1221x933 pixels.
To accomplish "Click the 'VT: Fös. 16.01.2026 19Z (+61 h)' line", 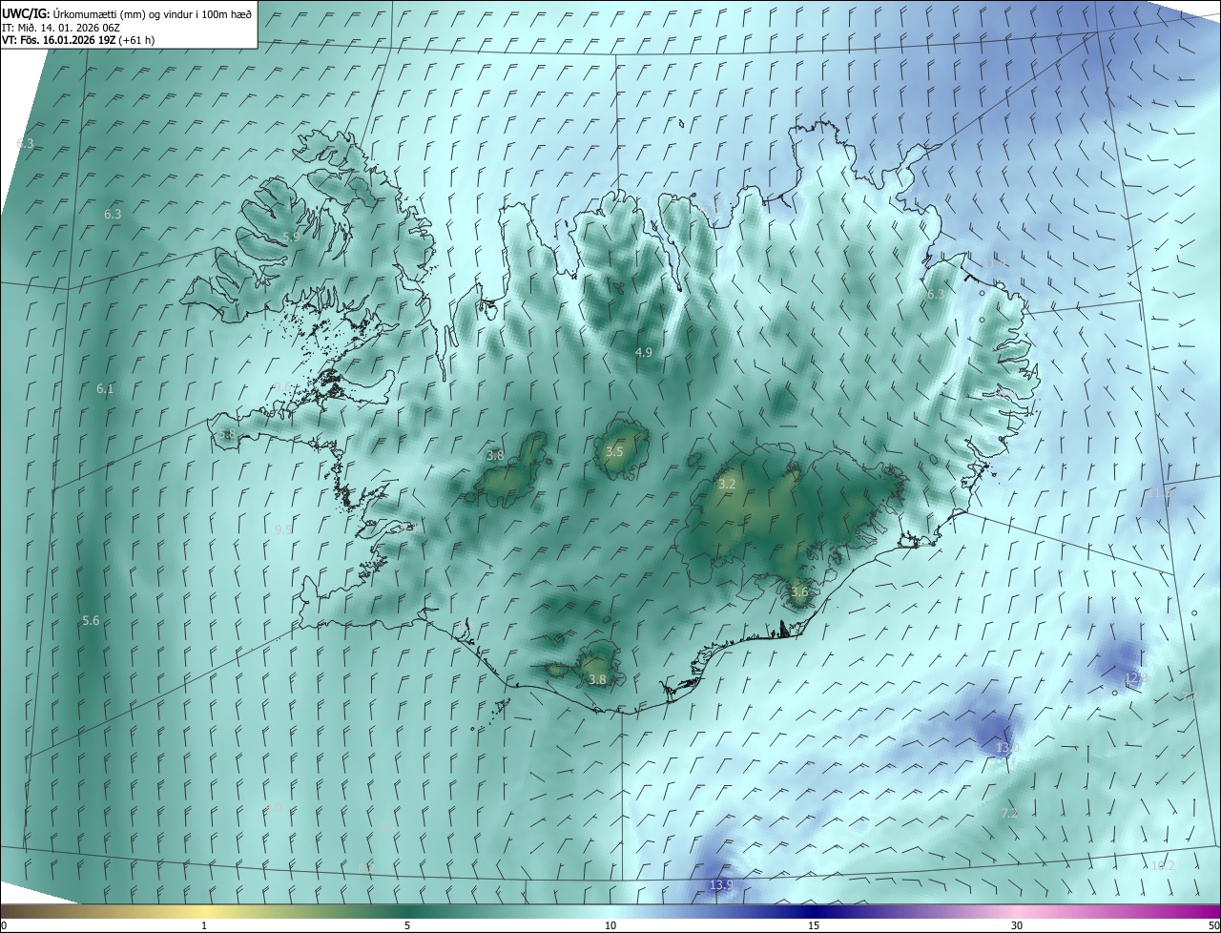I will 78,40.
